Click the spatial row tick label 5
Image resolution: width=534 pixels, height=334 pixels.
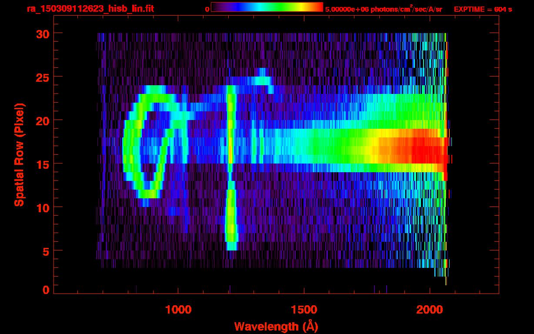(x=46, y=251)
